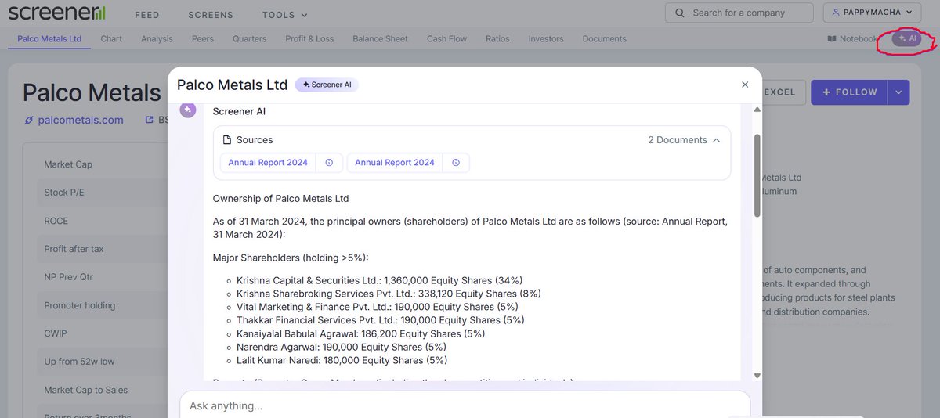Switch to the Peers tab
This screenshot has width=940, height=418.
click(x=203, y=38)
